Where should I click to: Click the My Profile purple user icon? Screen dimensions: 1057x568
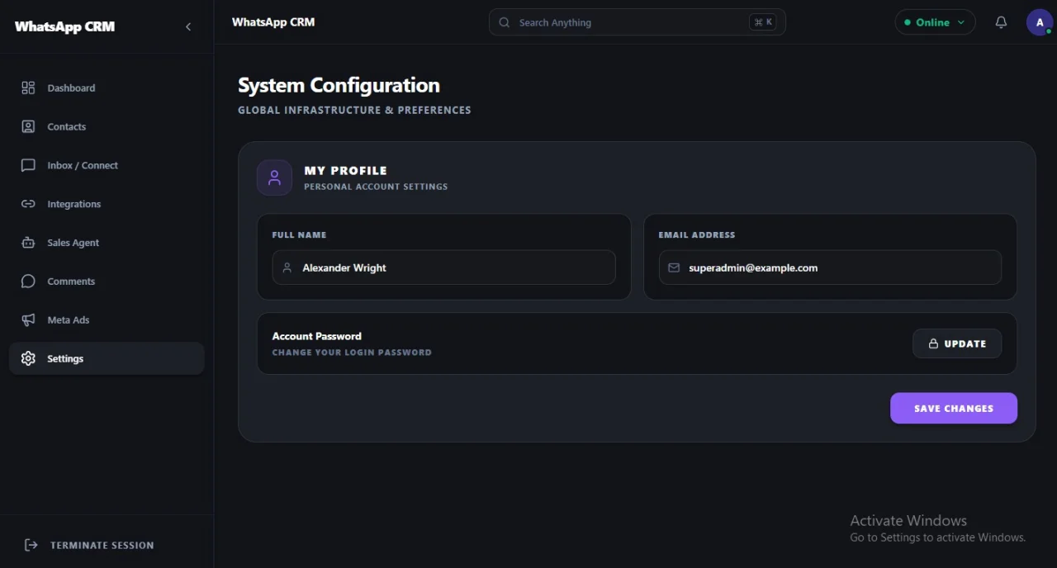coord(274,177)
